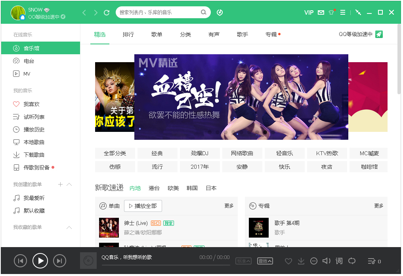This screenshot has height=276, width=403.
Task: Toggle the heart favorite for current song
Action: click(x=288, y=261)
